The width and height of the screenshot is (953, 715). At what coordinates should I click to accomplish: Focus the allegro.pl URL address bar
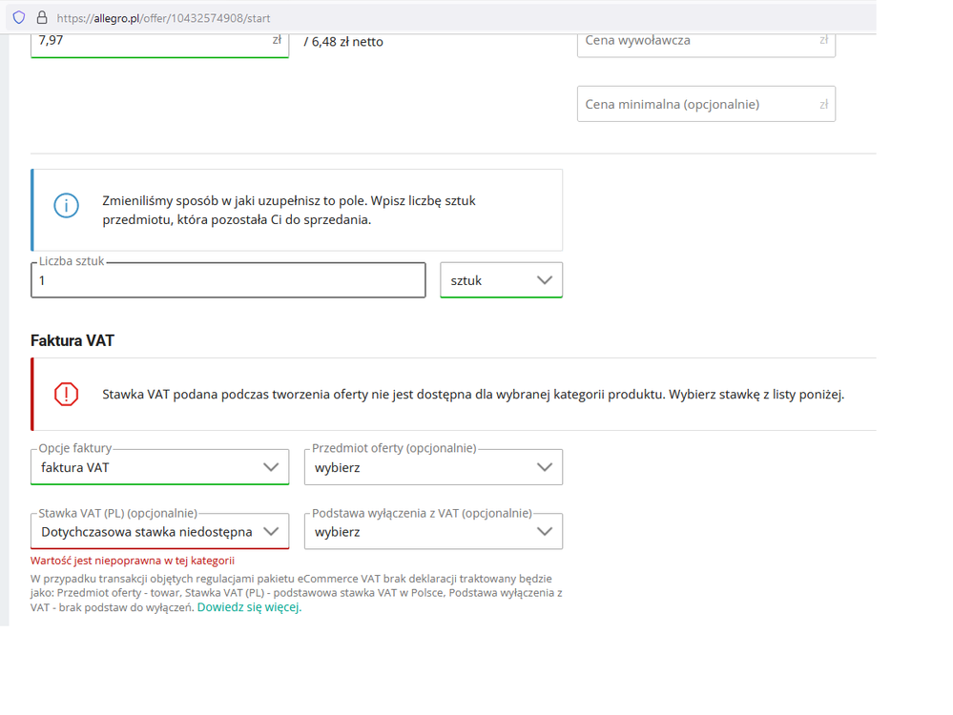point(382,17)
